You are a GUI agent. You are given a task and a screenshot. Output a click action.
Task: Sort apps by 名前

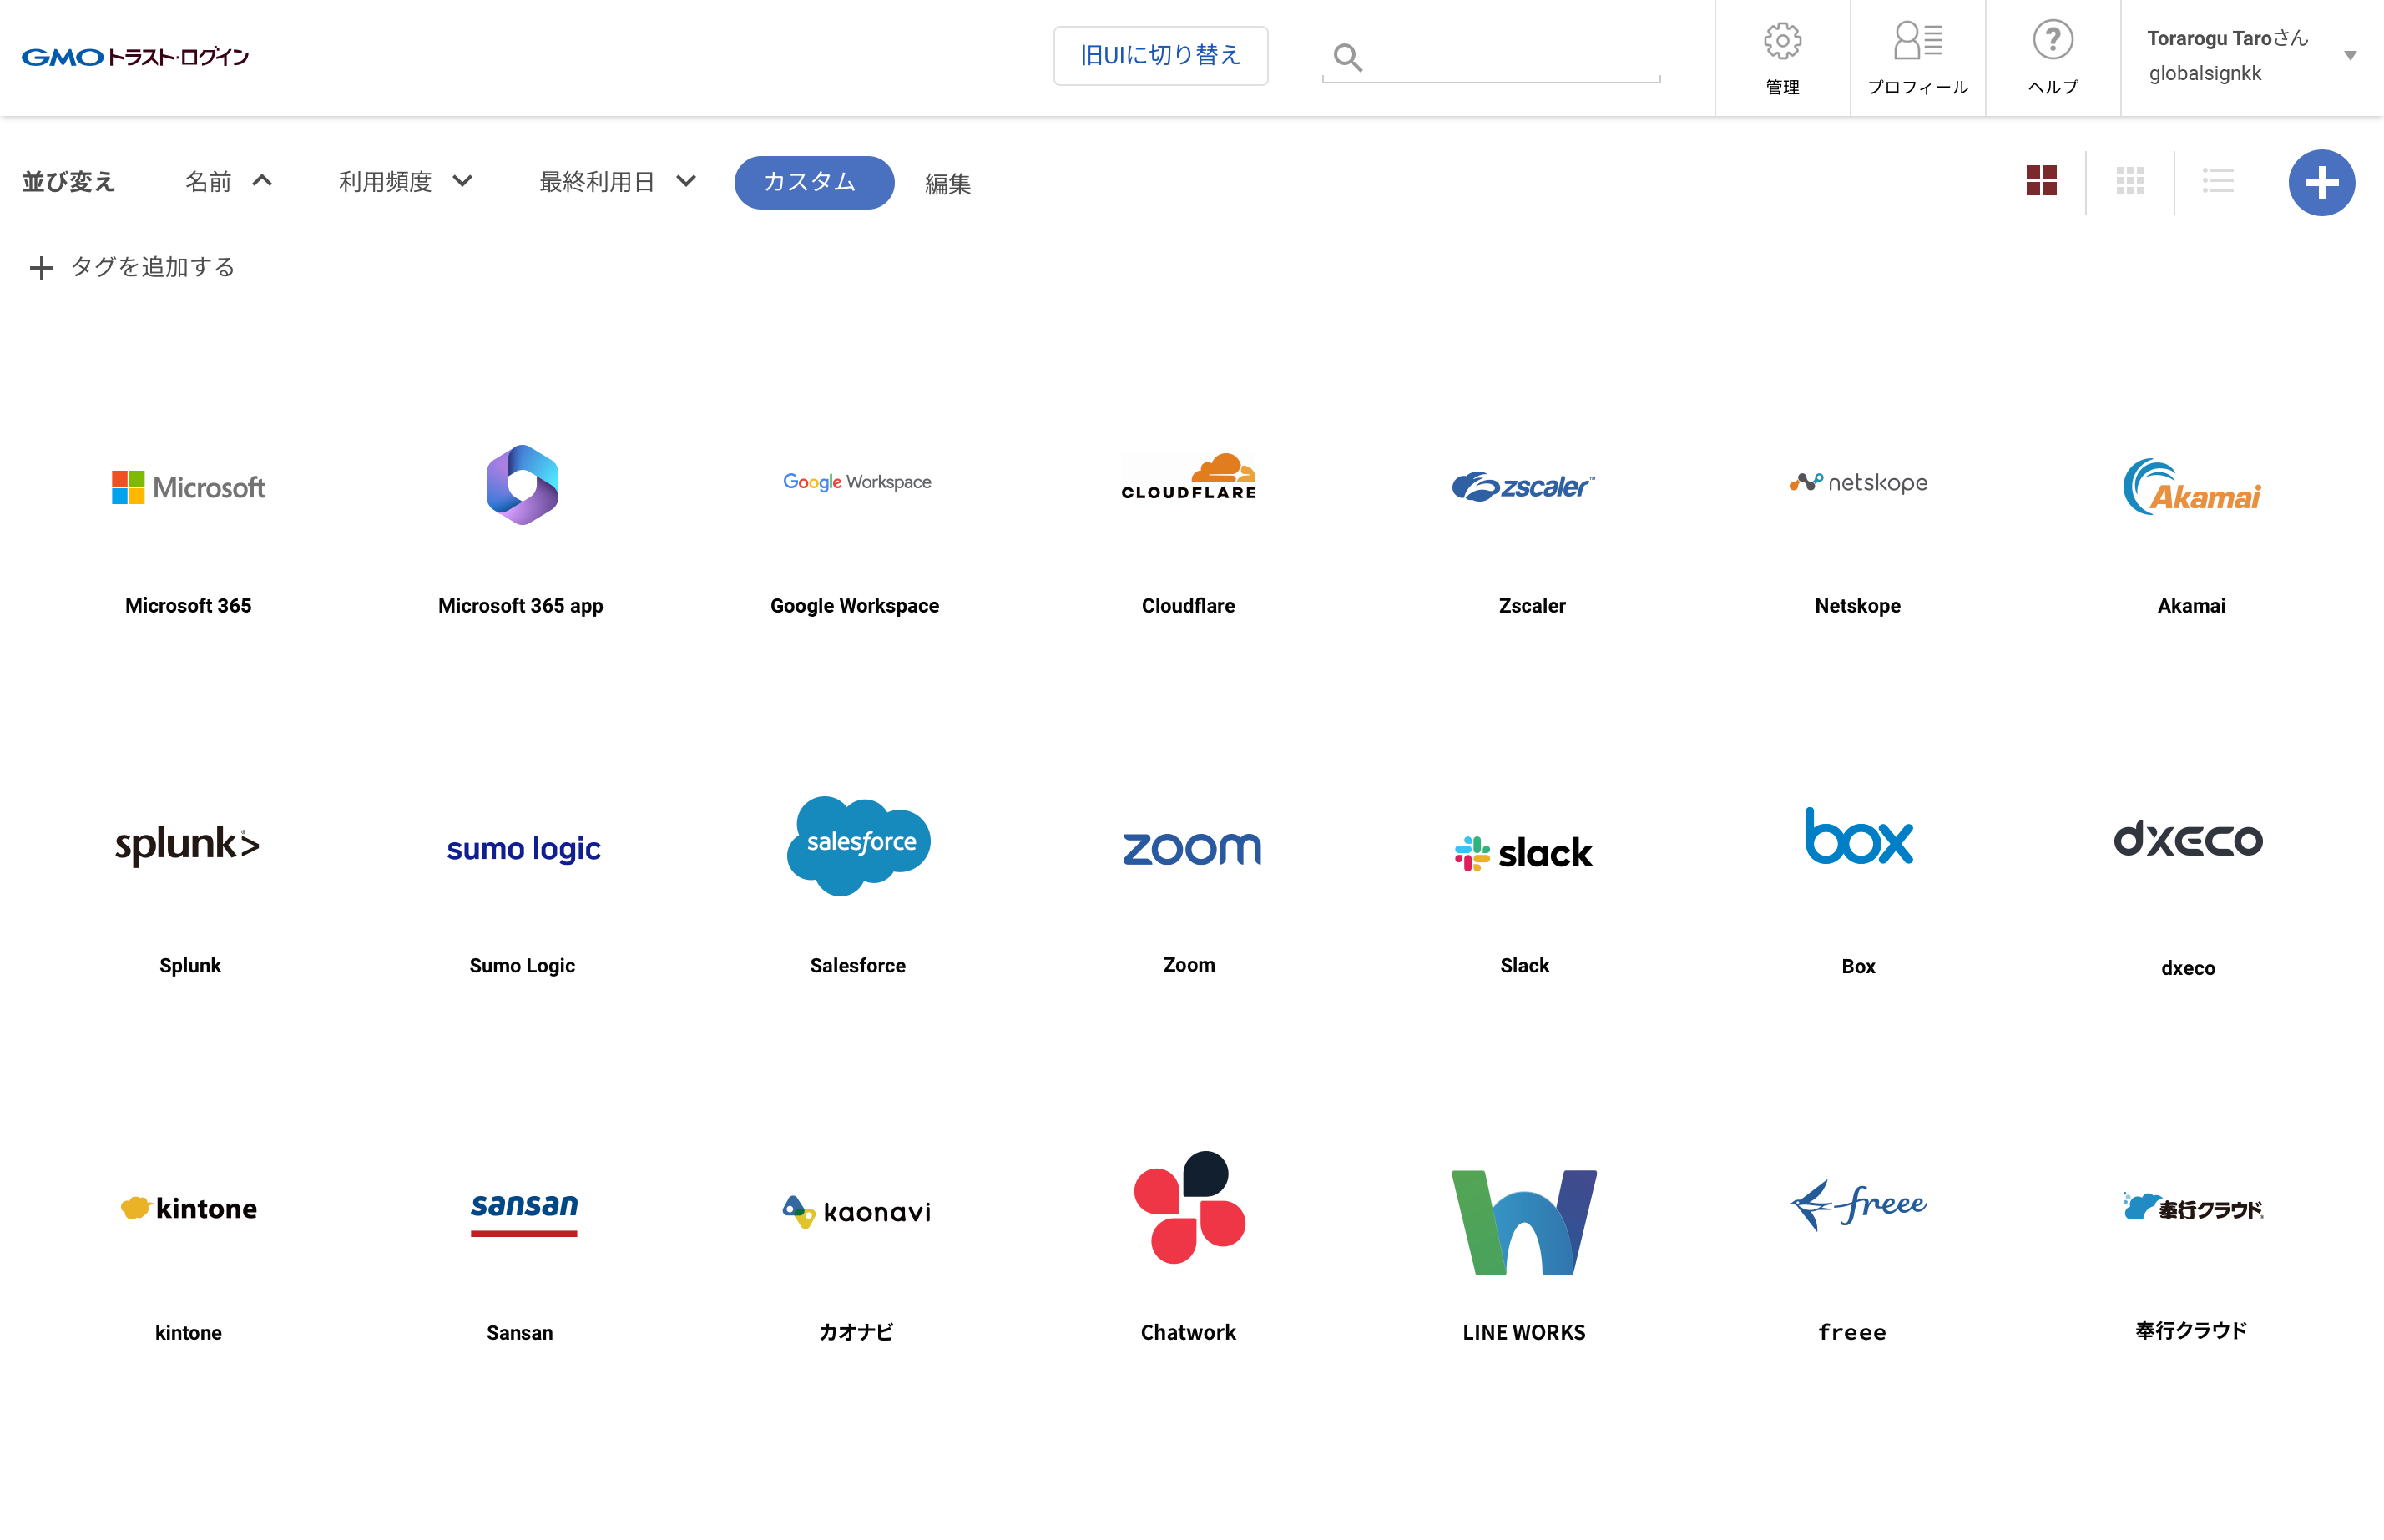coord(228,181)
